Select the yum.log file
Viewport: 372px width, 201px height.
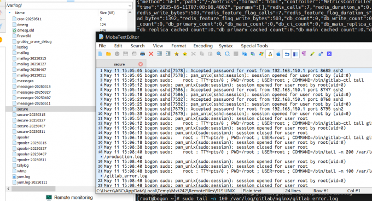point(24,176)
